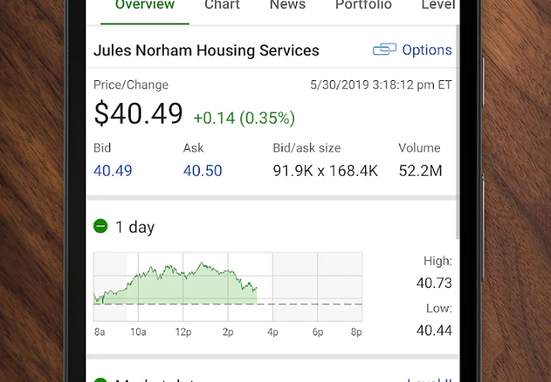Expand the Market data section below
The height and width of the screenshot is (382, 551).
click(100, 380)
